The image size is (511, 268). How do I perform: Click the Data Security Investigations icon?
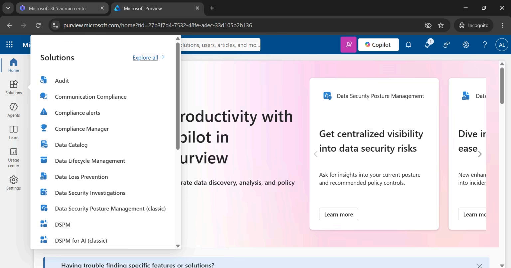[x=44, y=192]
